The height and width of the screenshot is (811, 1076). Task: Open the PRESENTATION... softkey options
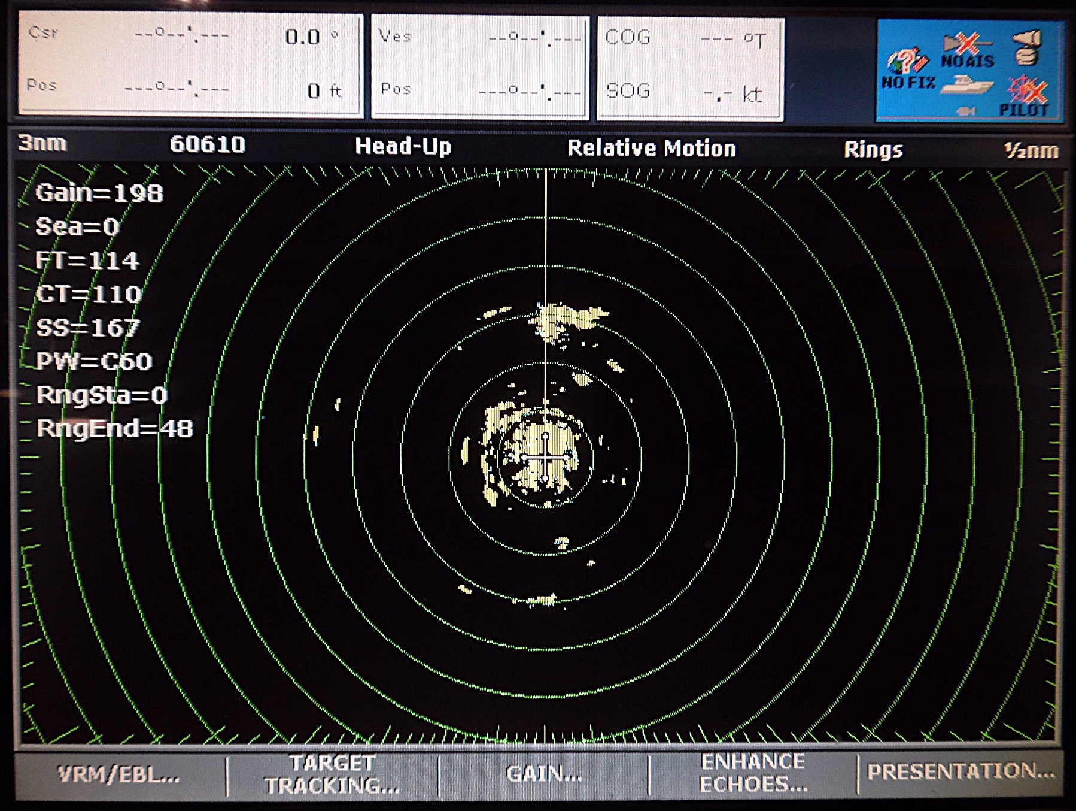click(961, 772)
